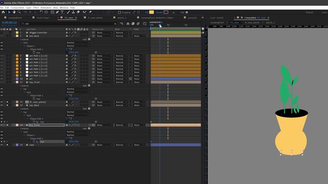This screenshot has height=184, width=328.
Task: Click the yellow Fill color swatch
Action: (152, 12)
